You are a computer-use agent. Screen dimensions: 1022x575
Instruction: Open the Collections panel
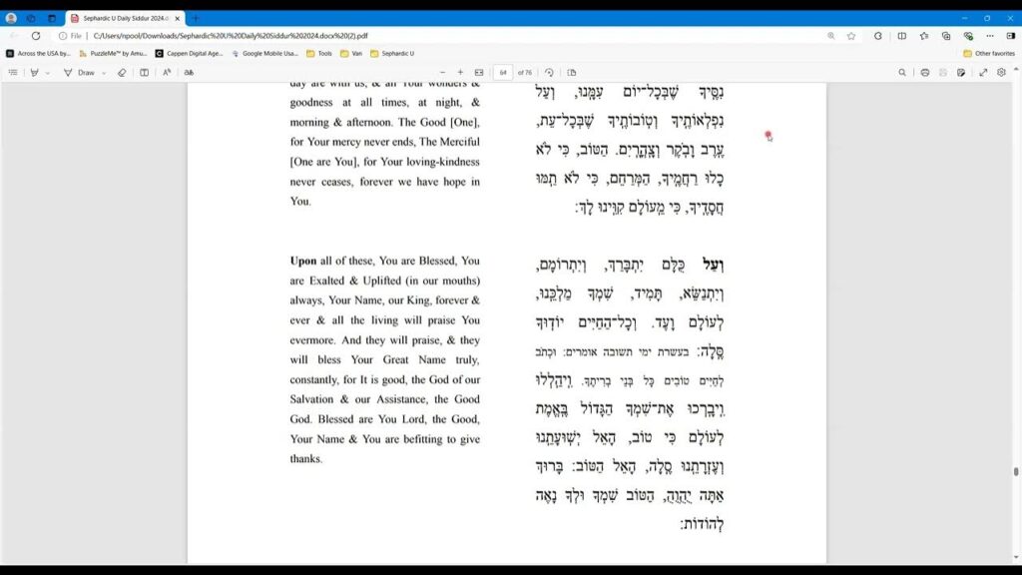(946, 36)
